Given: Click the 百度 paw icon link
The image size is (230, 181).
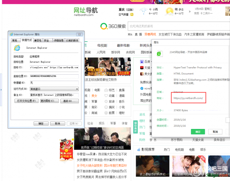Looking at the screenshot, I should [142, 61].
